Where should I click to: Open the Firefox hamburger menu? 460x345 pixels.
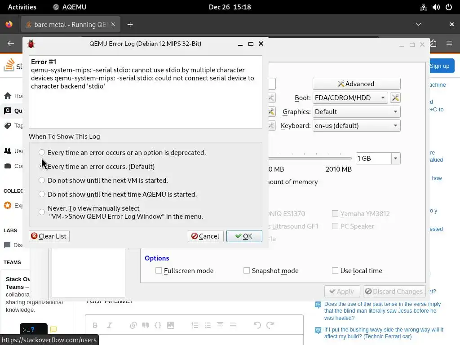(x=449, y=44)
